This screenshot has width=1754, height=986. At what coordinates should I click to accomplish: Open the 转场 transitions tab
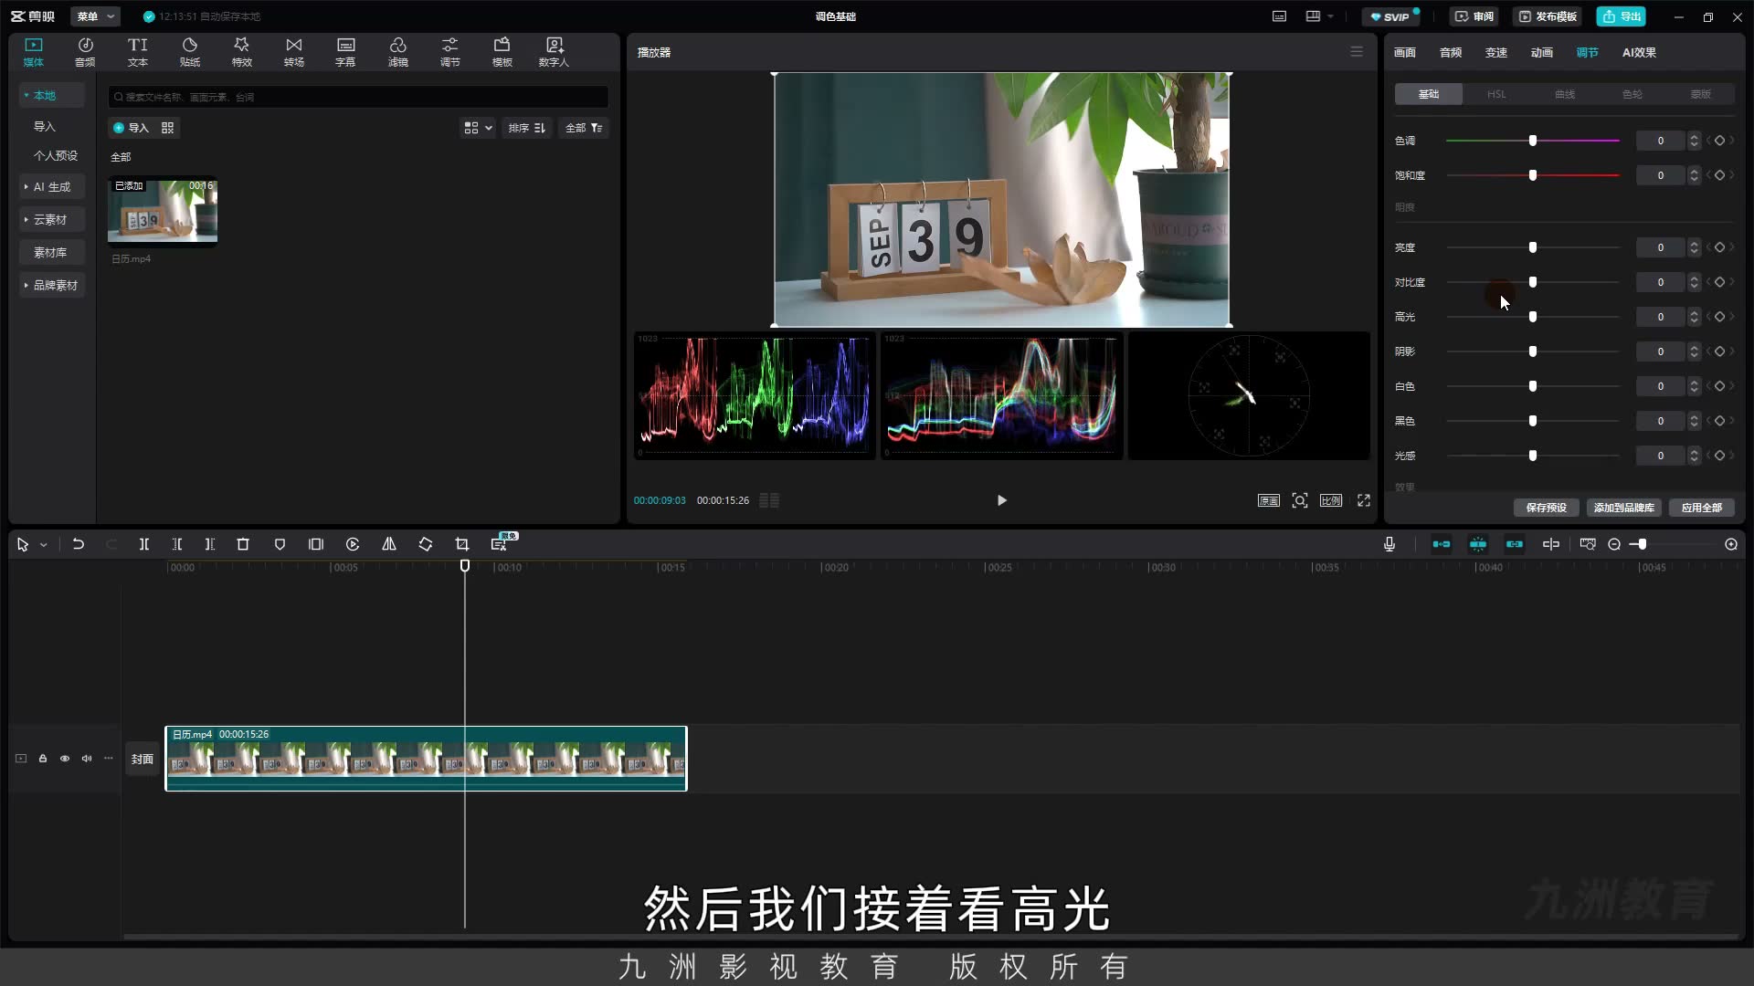(x=293, y=52)
